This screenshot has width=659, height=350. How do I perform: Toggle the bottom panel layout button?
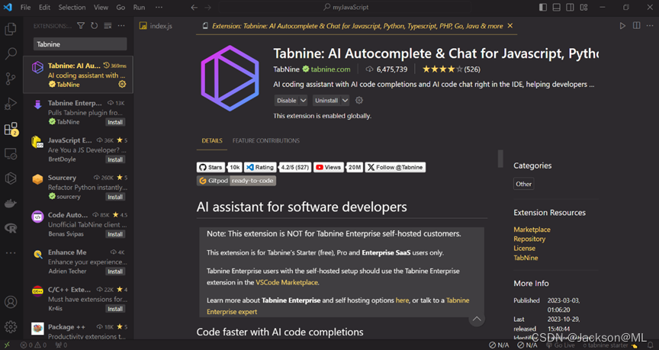557,8
